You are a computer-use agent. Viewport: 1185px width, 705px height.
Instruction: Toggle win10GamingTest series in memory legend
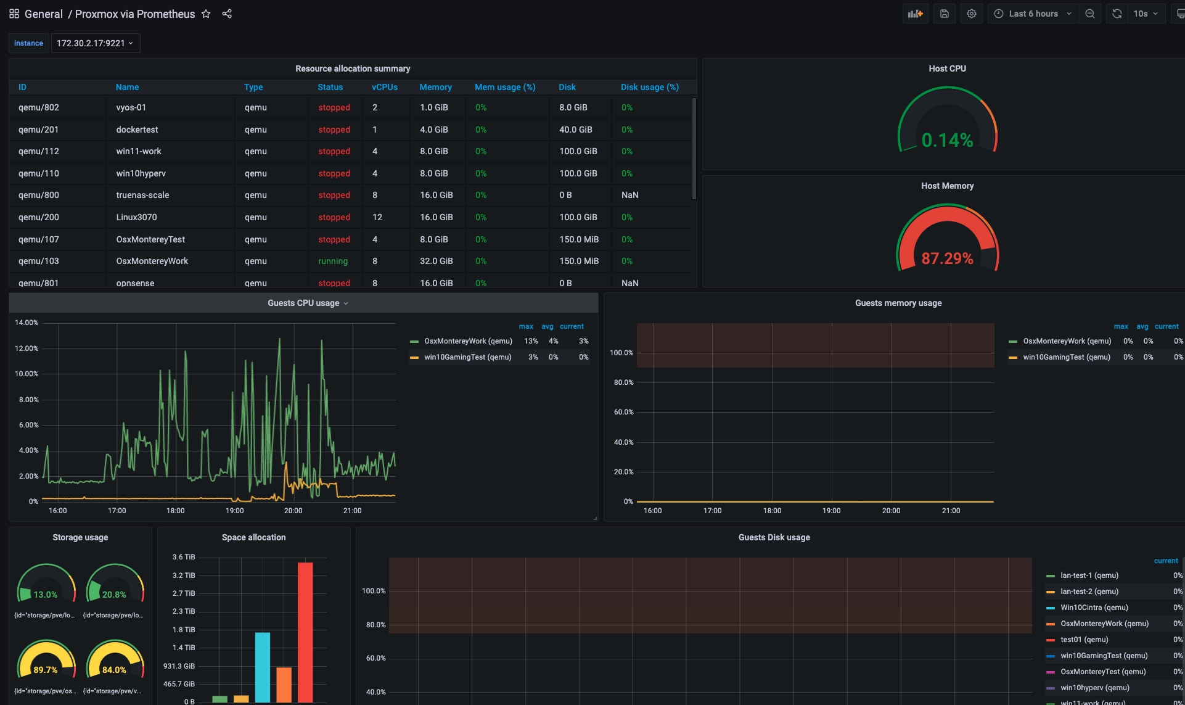[x=1067, y=357]
